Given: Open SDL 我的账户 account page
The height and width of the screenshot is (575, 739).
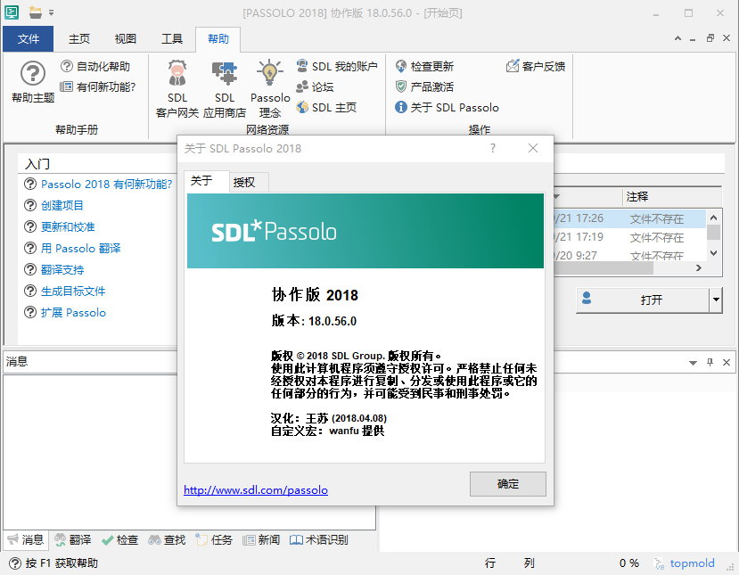Looking at the screenshot, I should pyautogui.click(x=336, y=66).
